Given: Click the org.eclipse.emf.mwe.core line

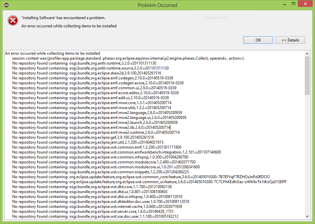Looking at the screenshot, I should [x=92, y=103].
